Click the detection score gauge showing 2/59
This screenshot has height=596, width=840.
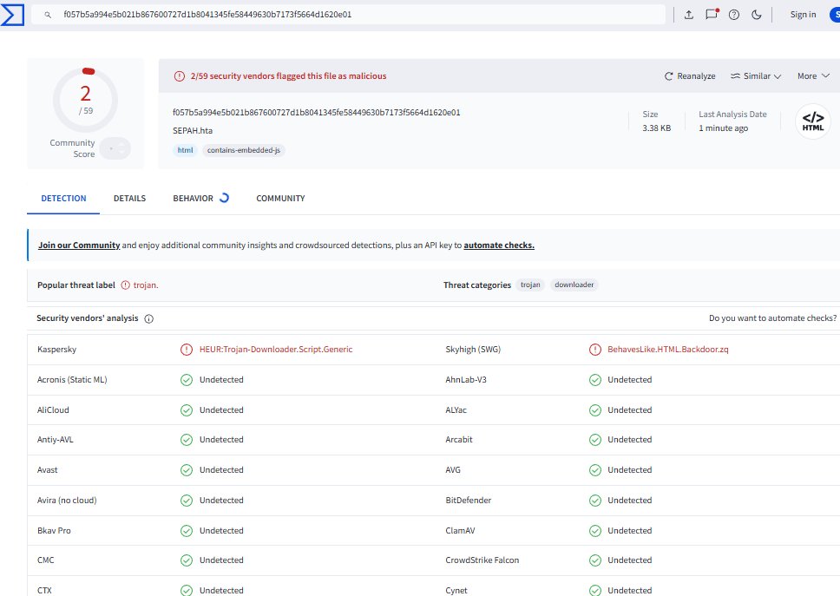pos(85,100)
